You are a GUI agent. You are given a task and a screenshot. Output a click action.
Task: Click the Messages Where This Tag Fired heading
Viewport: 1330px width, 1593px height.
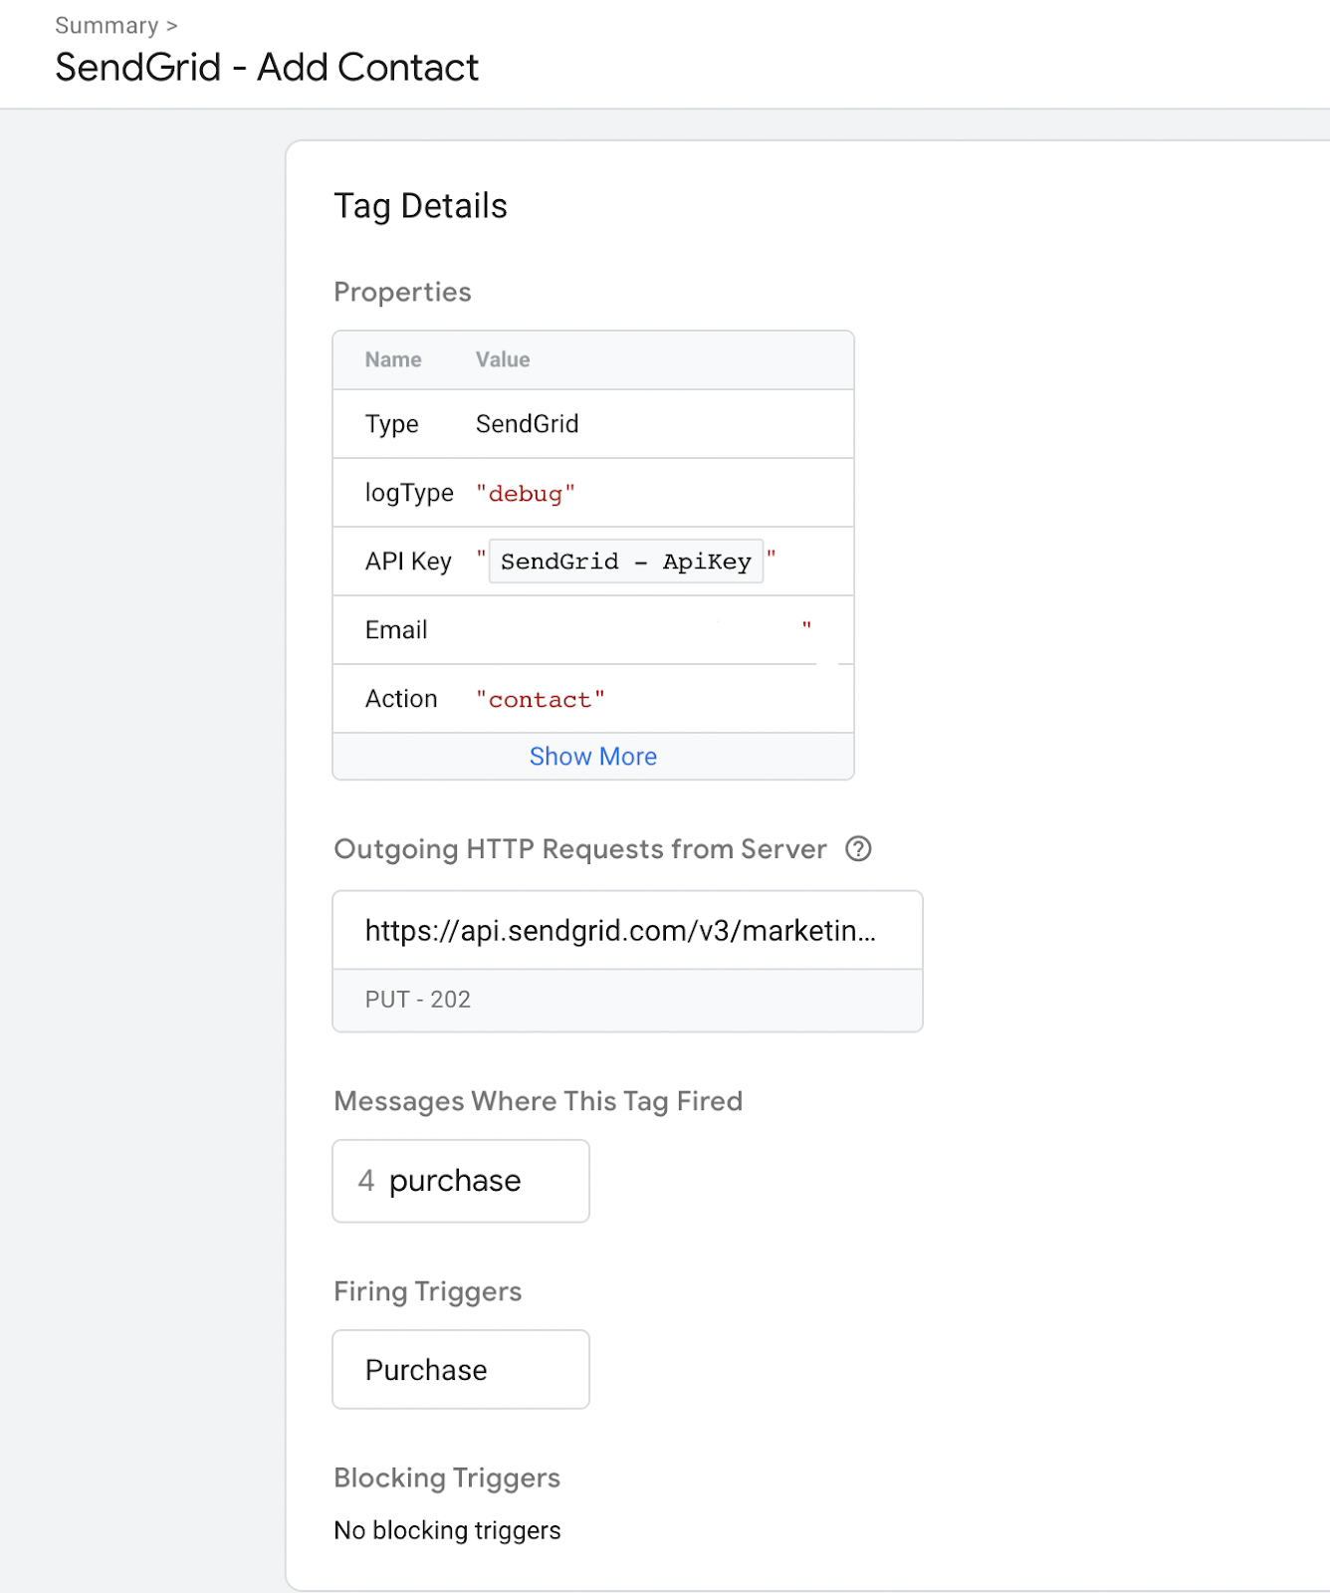click(539, 1101)
